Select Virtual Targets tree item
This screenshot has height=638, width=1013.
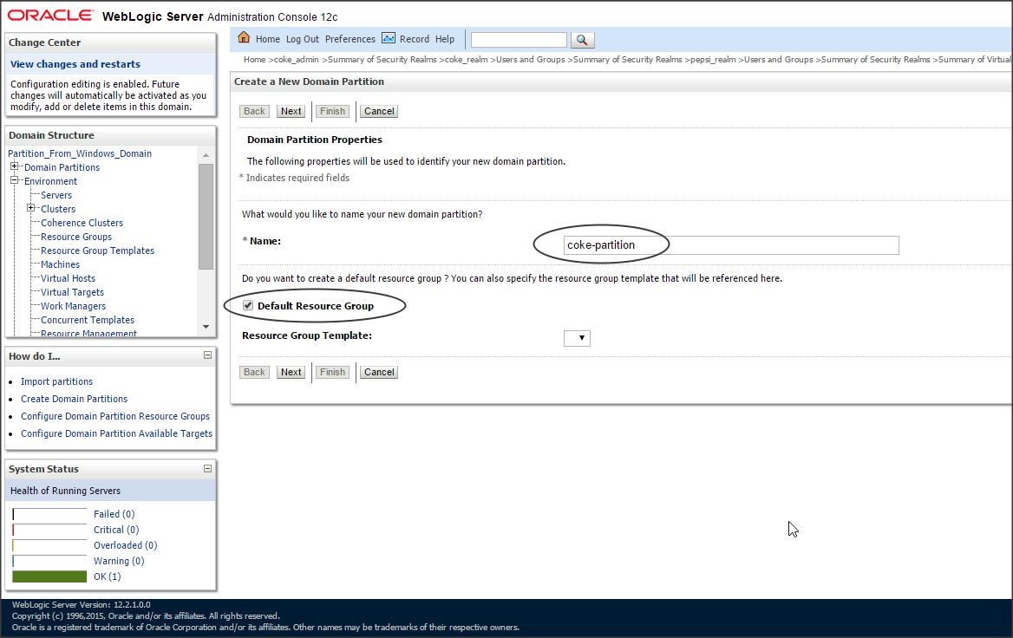[x=72, y=292]
